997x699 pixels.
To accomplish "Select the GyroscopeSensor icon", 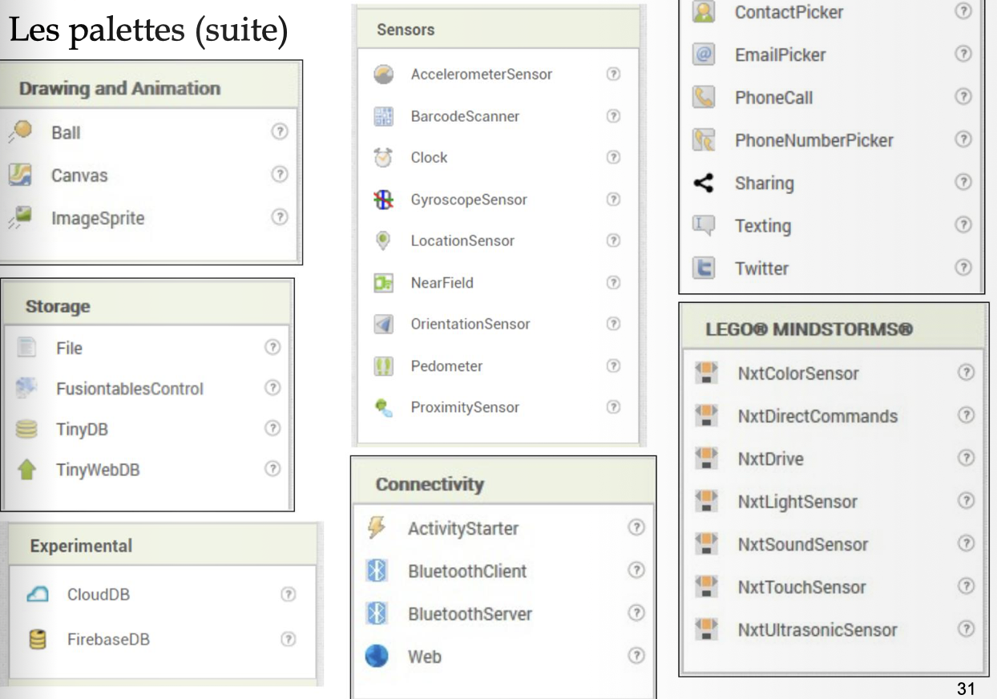I will [382, 200].
